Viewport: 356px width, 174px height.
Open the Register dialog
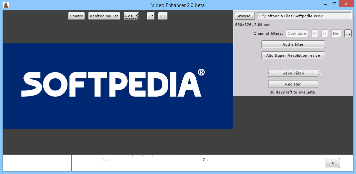tap(293, 84)
